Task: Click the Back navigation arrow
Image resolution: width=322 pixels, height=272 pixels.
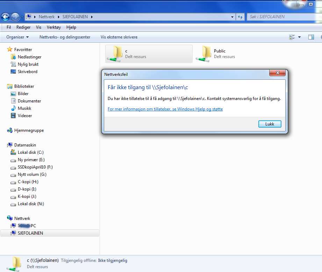Action: (x=6, y=17)
